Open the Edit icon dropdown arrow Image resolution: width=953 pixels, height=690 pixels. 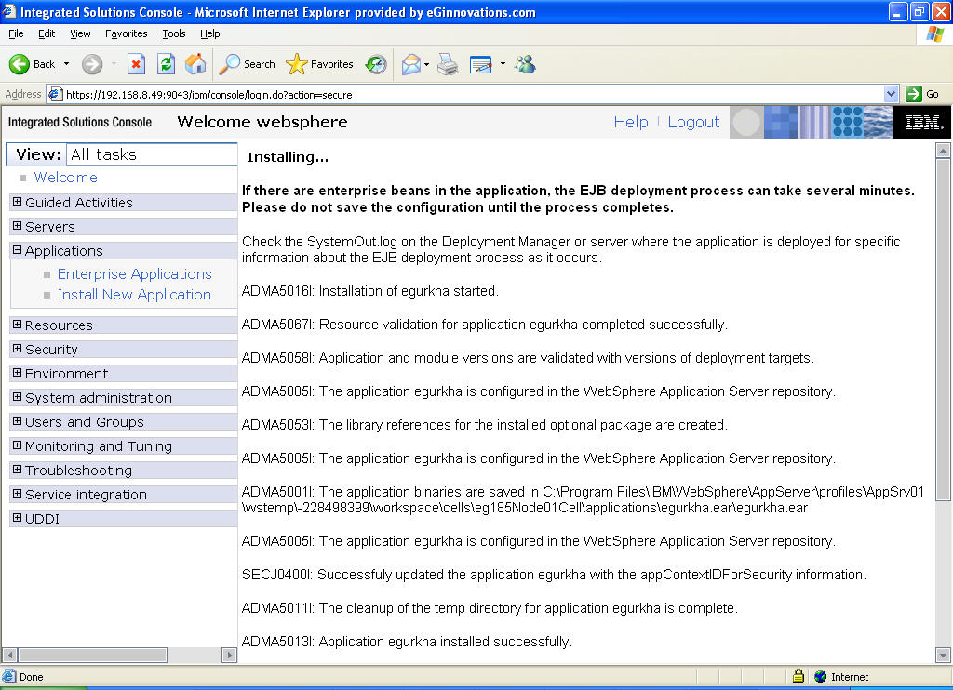click(503, 64)
